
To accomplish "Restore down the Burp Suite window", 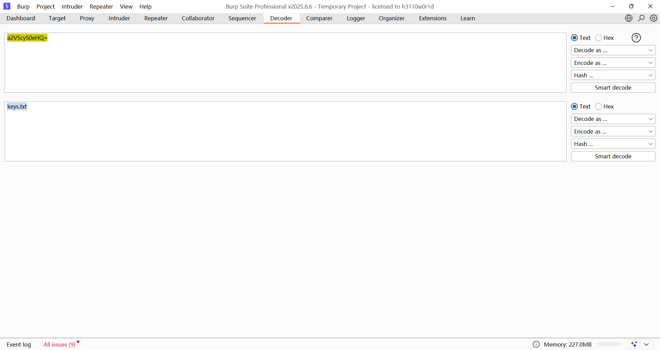I will (x=631, y=6).
